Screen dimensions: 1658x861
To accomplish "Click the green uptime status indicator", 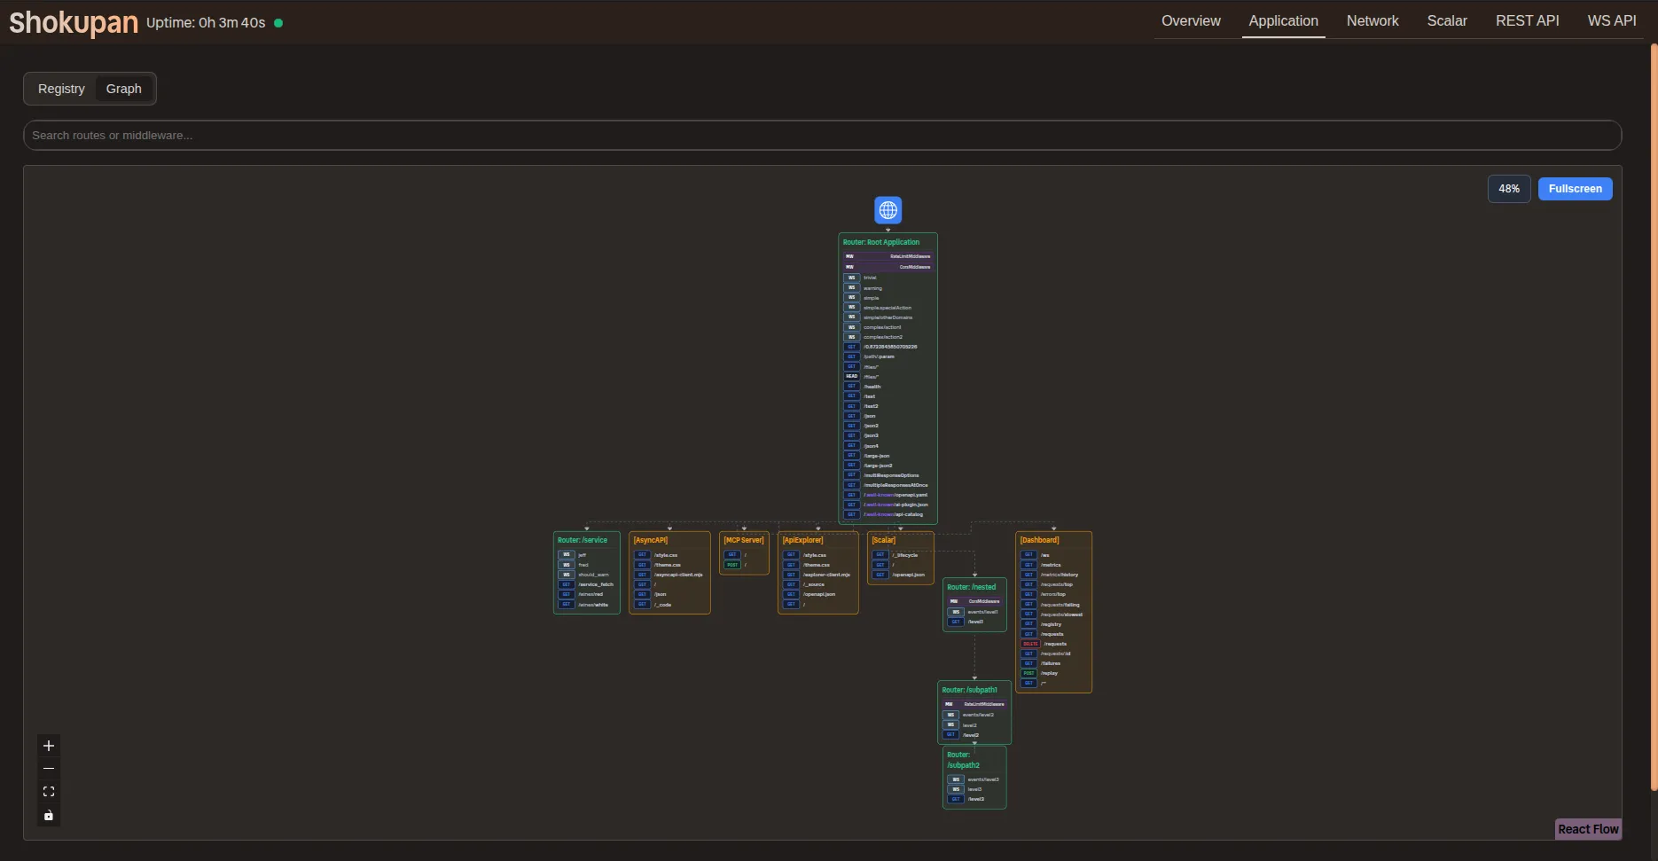I will [x=278, y=23].
